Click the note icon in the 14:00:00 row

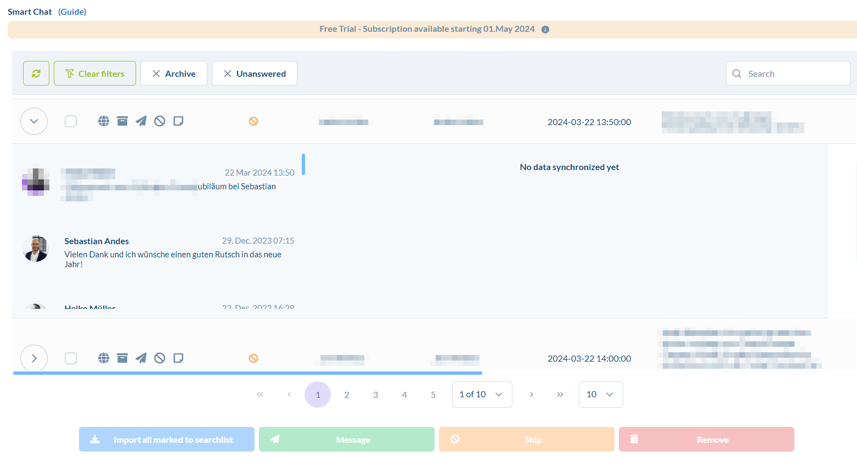[178, 358]
